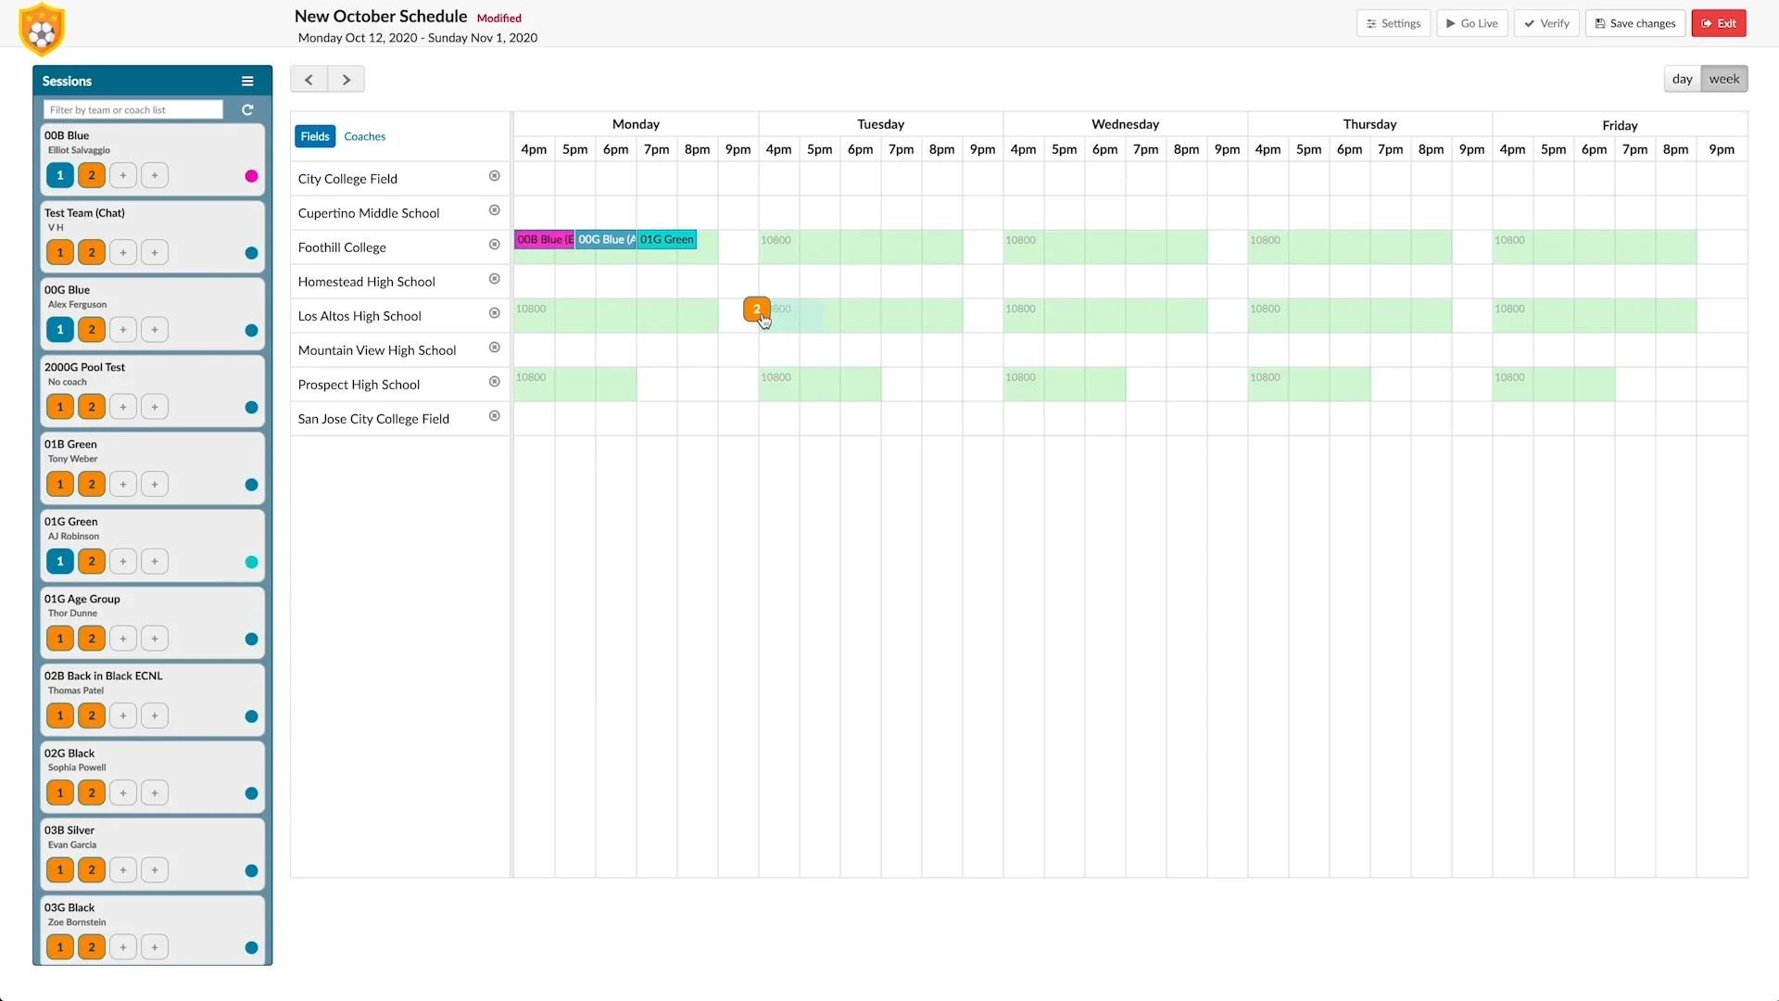Viewport: 1779px width, 1001px height.
Task: Open the Sessions panel hamburger menu
Action: [247, 82]
